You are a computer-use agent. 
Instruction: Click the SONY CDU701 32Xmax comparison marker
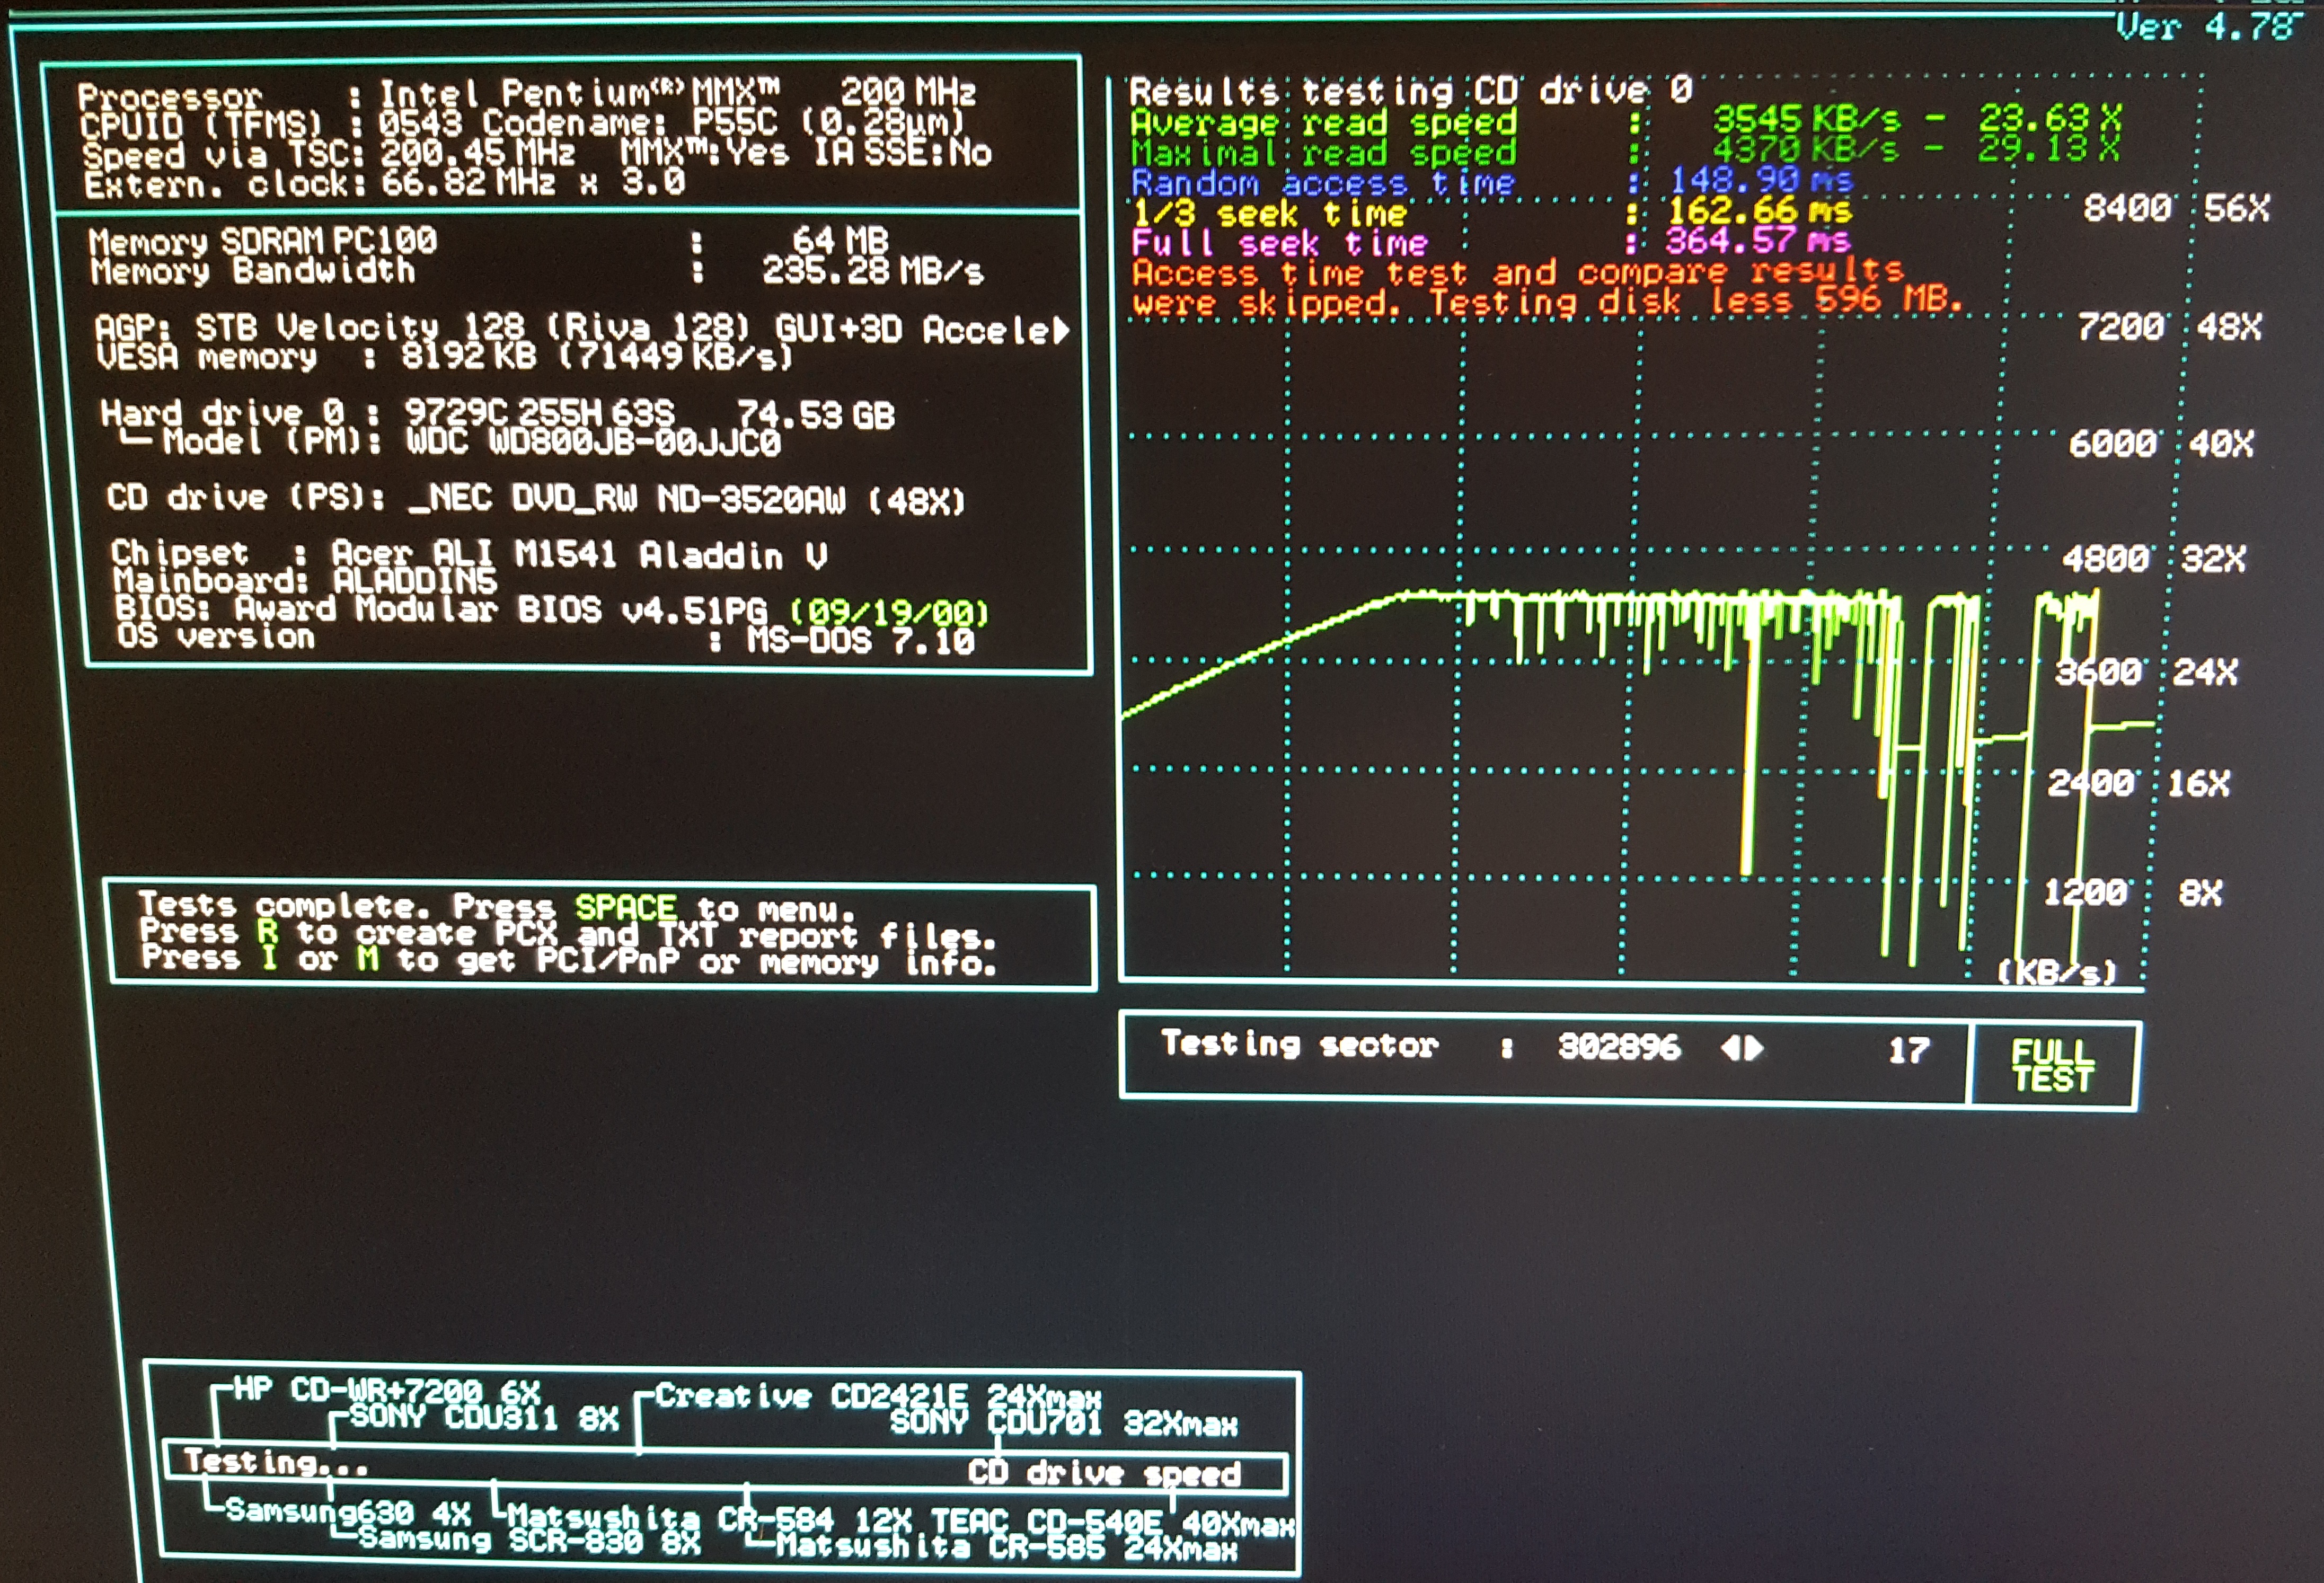pyautogui.click(x=1063, y=1422)
